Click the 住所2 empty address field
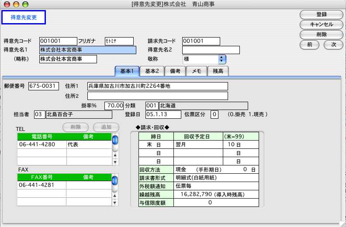This screenshot has width=346, height=227. pos(158,96)
